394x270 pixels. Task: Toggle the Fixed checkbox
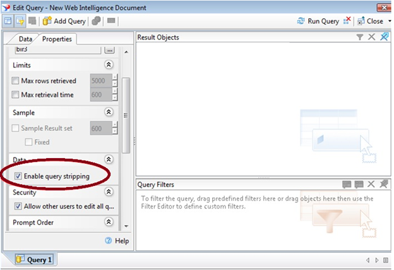(x=28, y=142)
